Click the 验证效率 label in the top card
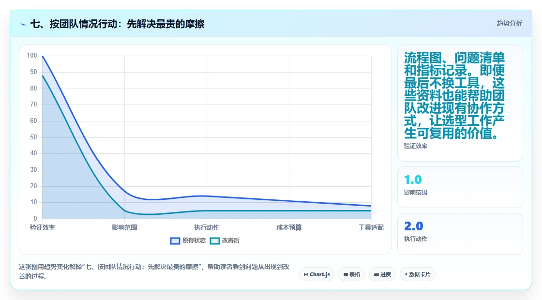This screenshot has width=542, height=300. [416, 146]
